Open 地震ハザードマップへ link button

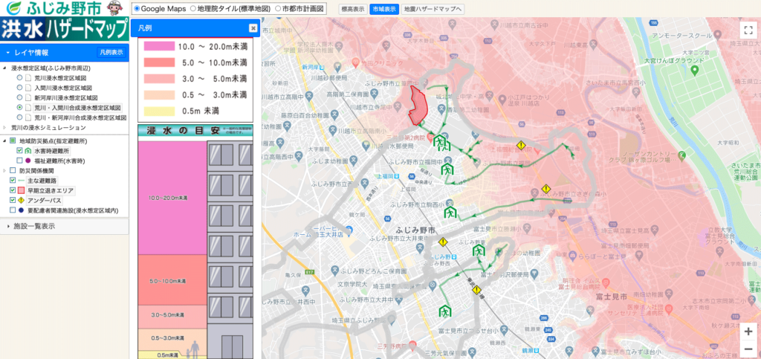pyautogui.click(x=433, y=9)
